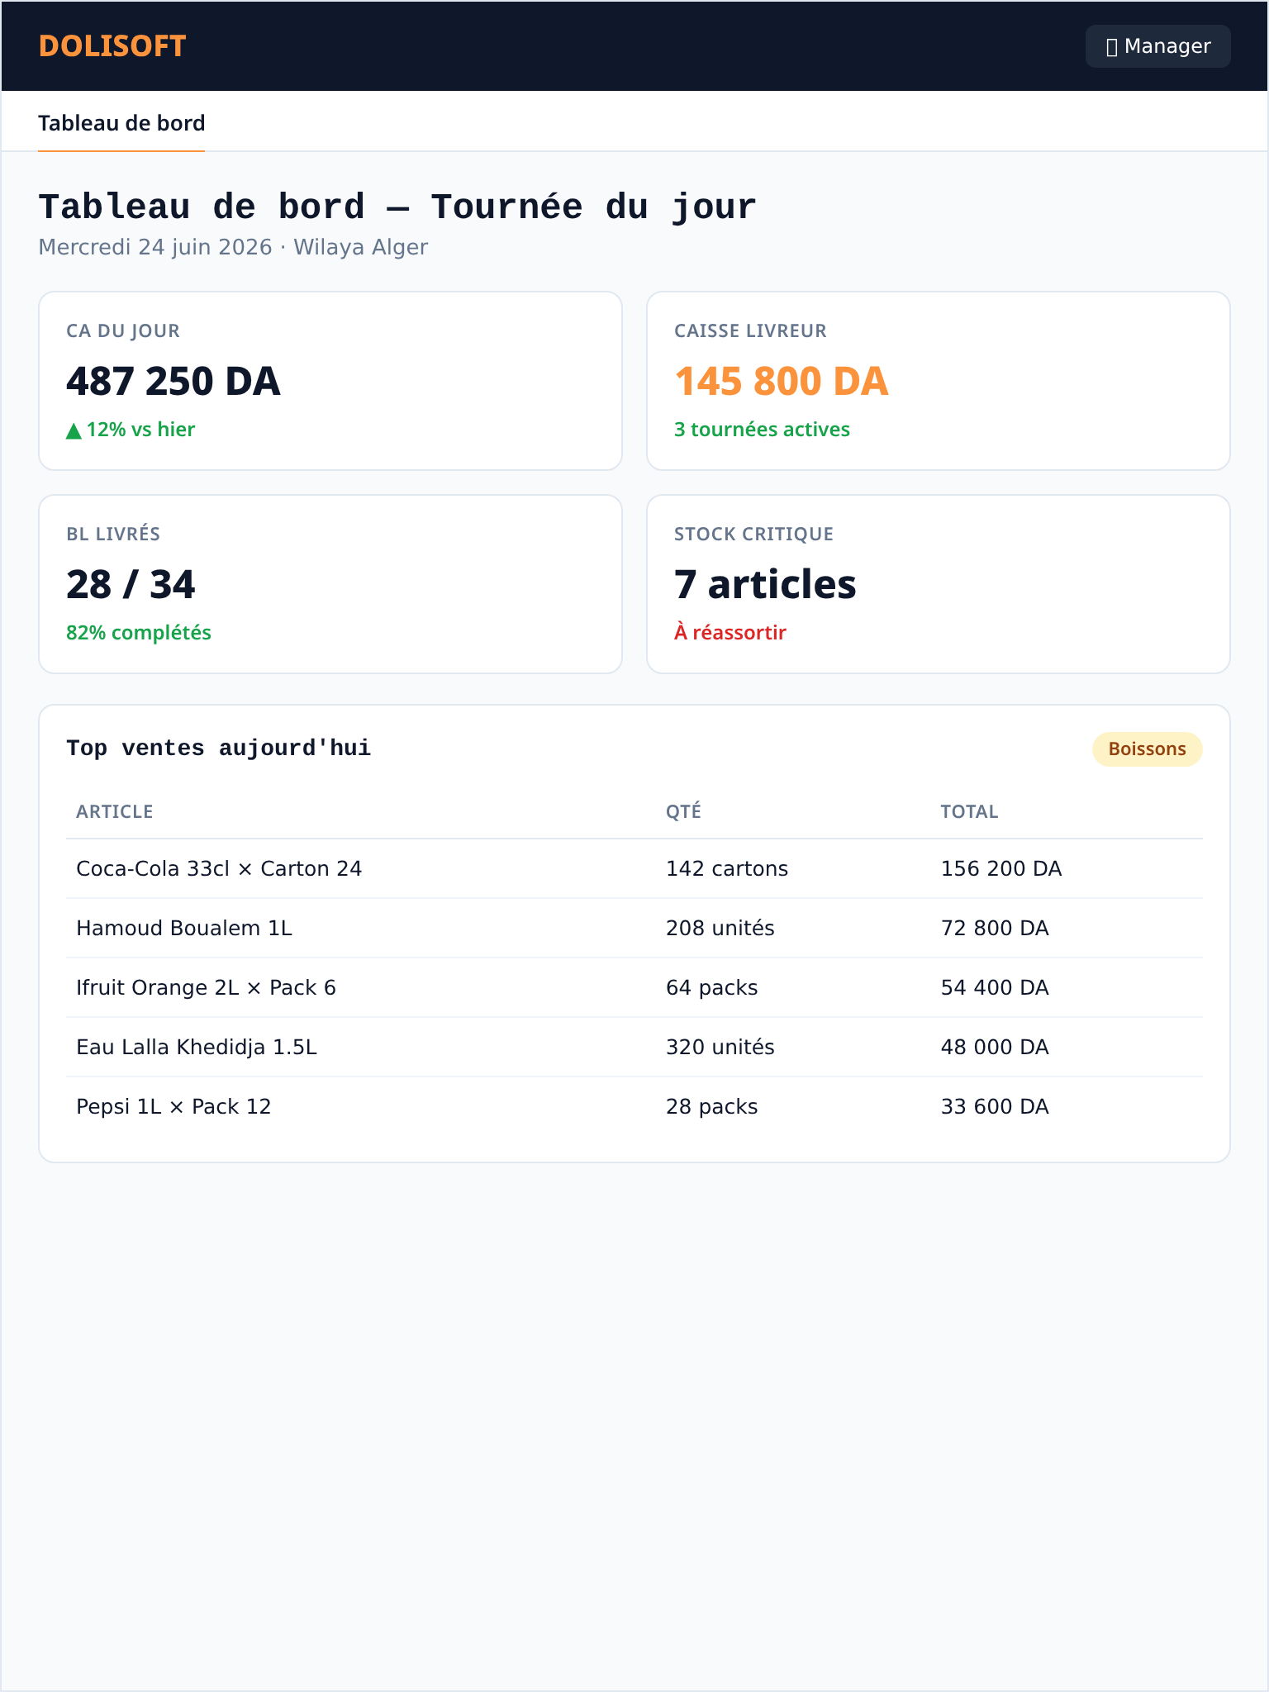Open the Caisse livreur card
This screenshot has height=1692, width=1269.
[939, 381]
